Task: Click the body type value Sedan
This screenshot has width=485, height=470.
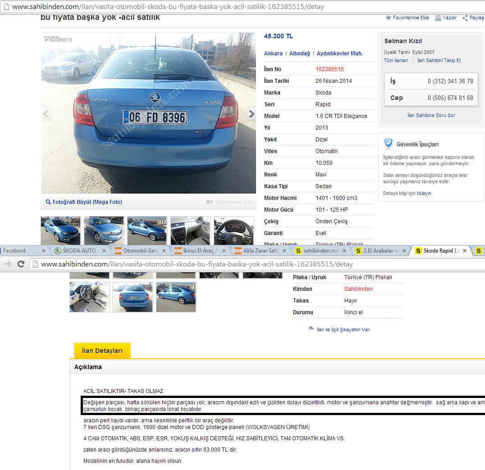Action: pyautogui.click(x=324, y=187)
